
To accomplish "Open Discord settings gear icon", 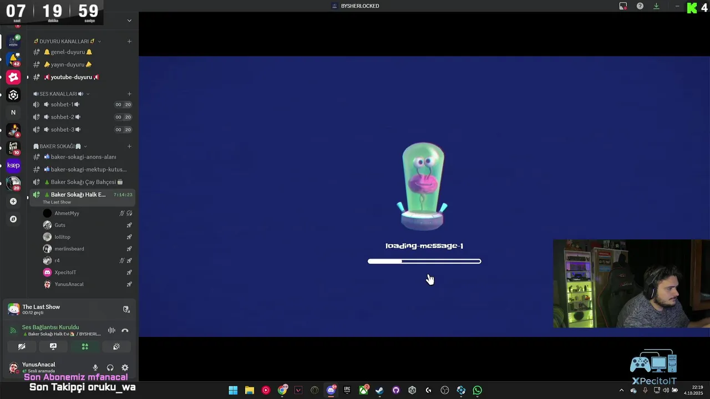I will tap(125, 367).
